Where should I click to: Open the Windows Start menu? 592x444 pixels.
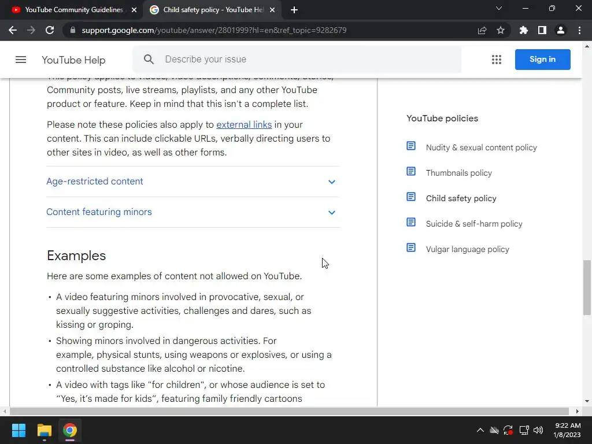[18, 430]
